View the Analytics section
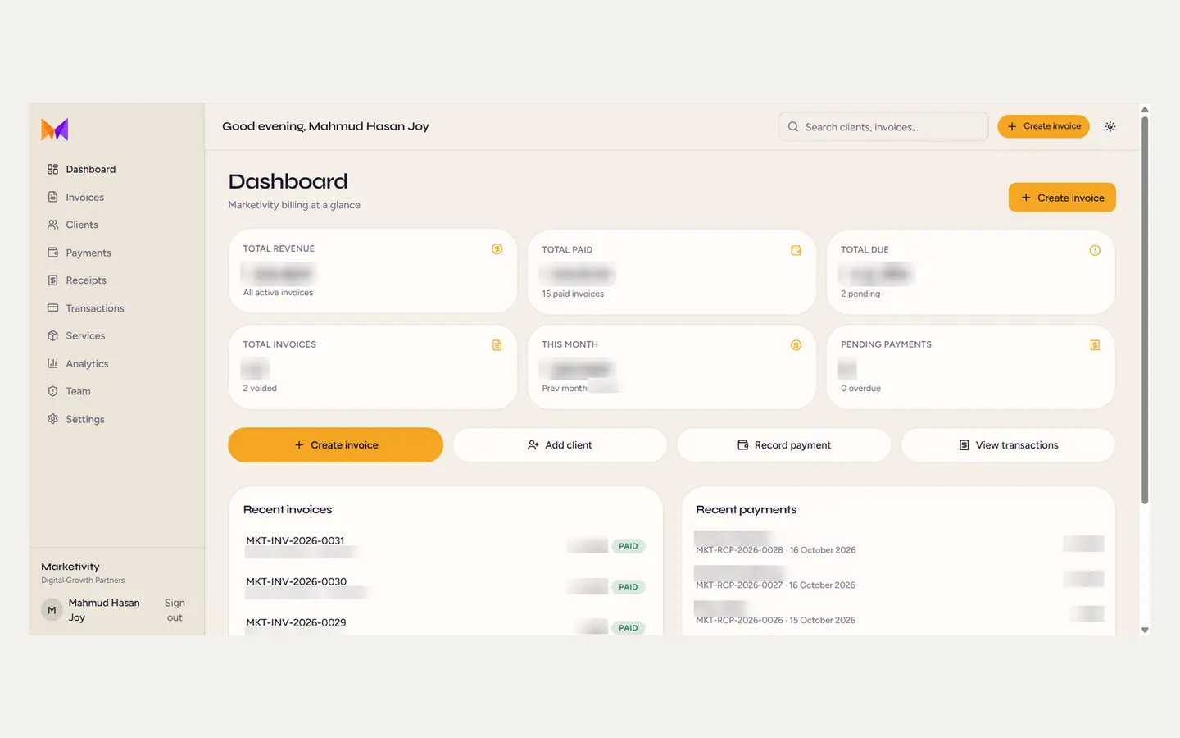1180x738 pixels. click(87, 363)
